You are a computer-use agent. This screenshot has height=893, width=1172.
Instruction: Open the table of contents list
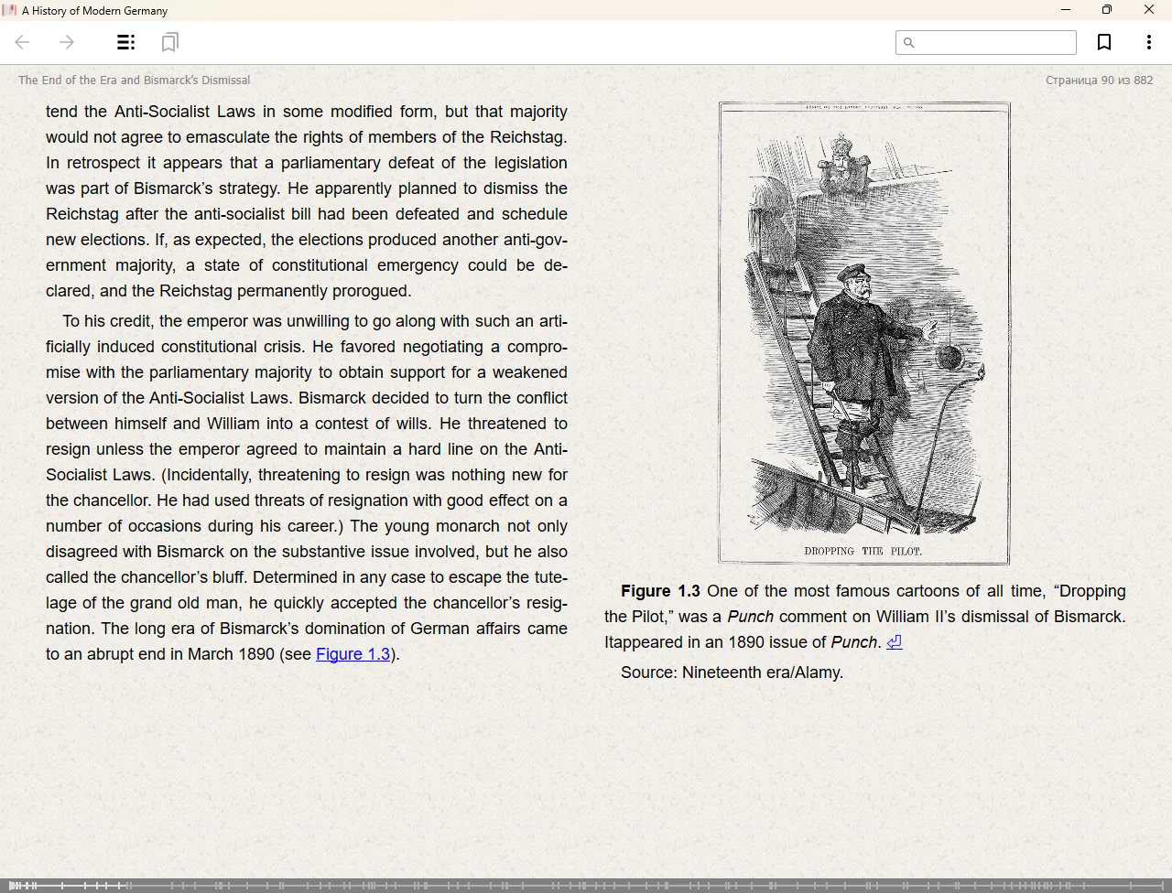(126, 42)
